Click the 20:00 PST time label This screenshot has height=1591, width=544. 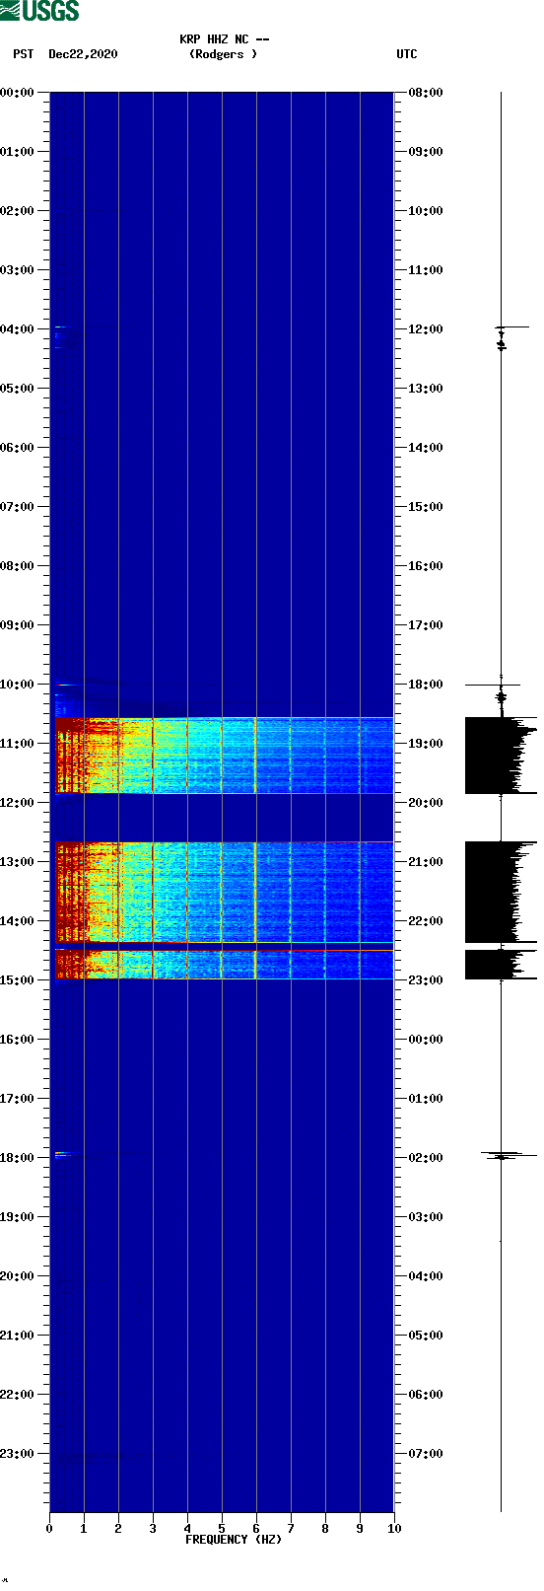(18, 1276)
